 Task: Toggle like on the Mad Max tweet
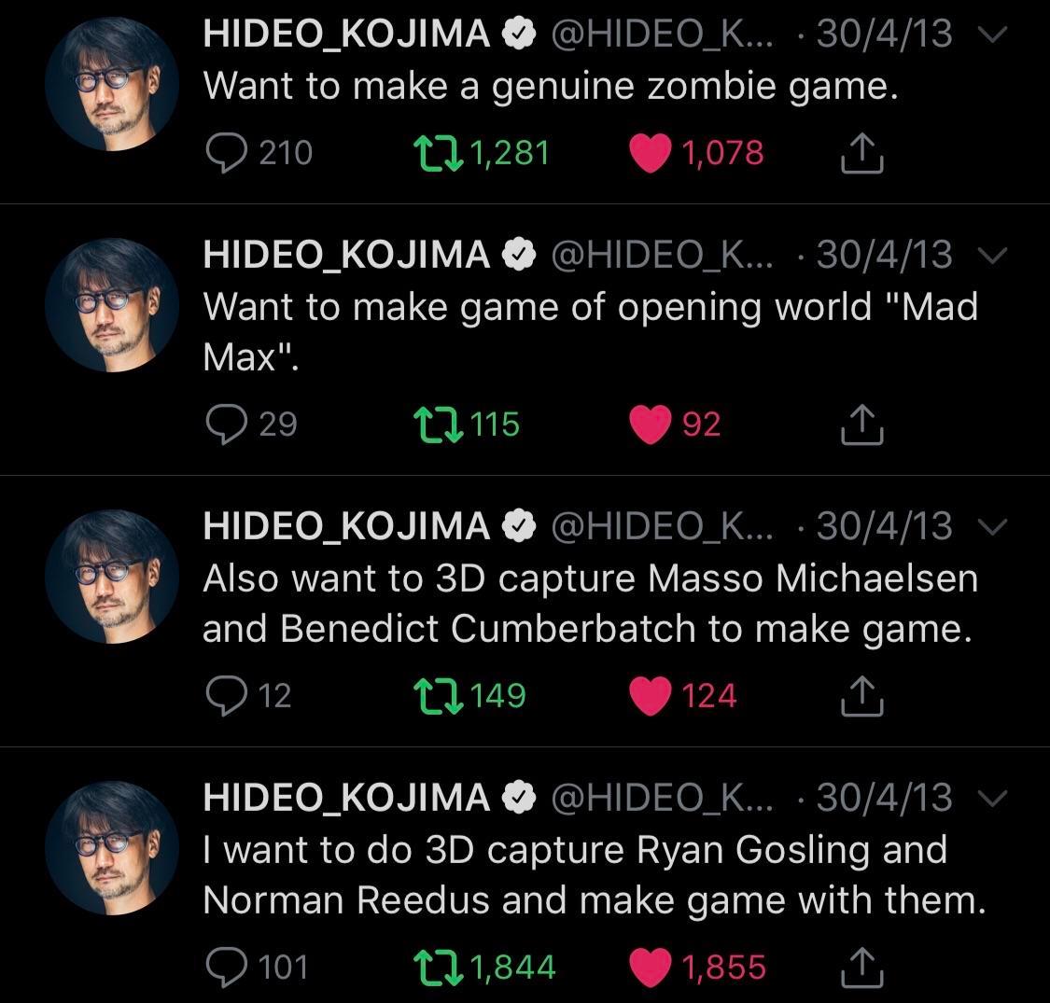(650, 425)
